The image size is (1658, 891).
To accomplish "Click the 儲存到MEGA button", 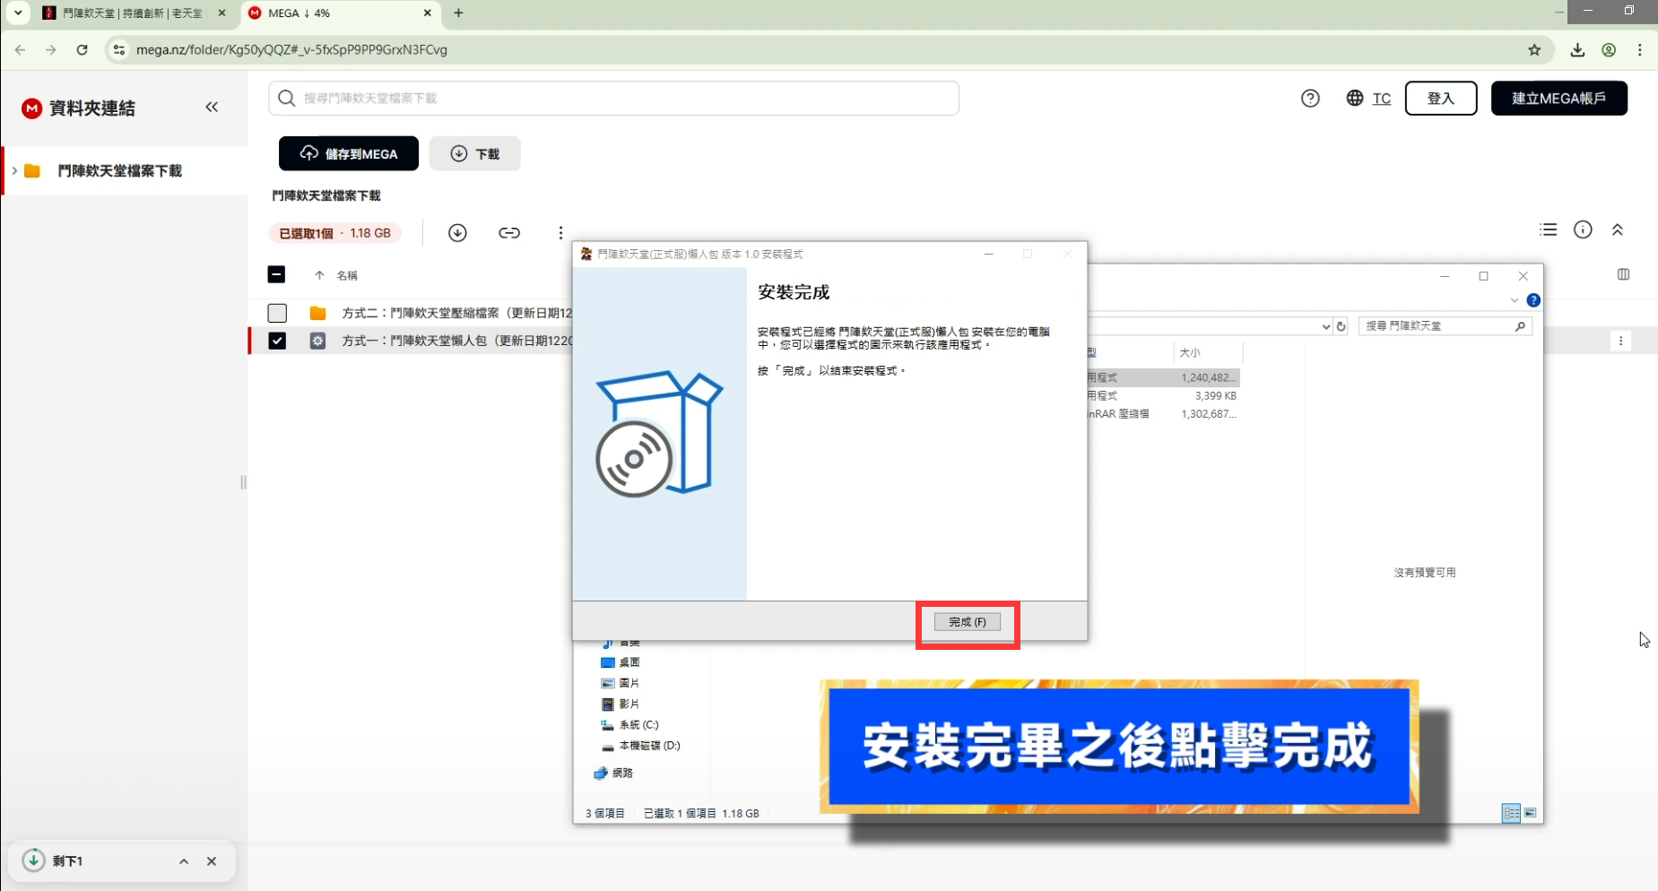I will pos(349,153).
